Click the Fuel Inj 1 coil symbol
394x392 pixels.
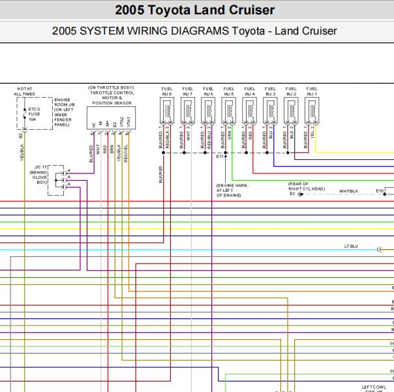[x=312, y=112]
